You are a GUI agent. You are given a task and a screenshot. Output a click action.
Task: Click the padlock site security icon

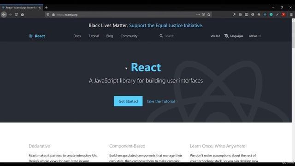53,14
